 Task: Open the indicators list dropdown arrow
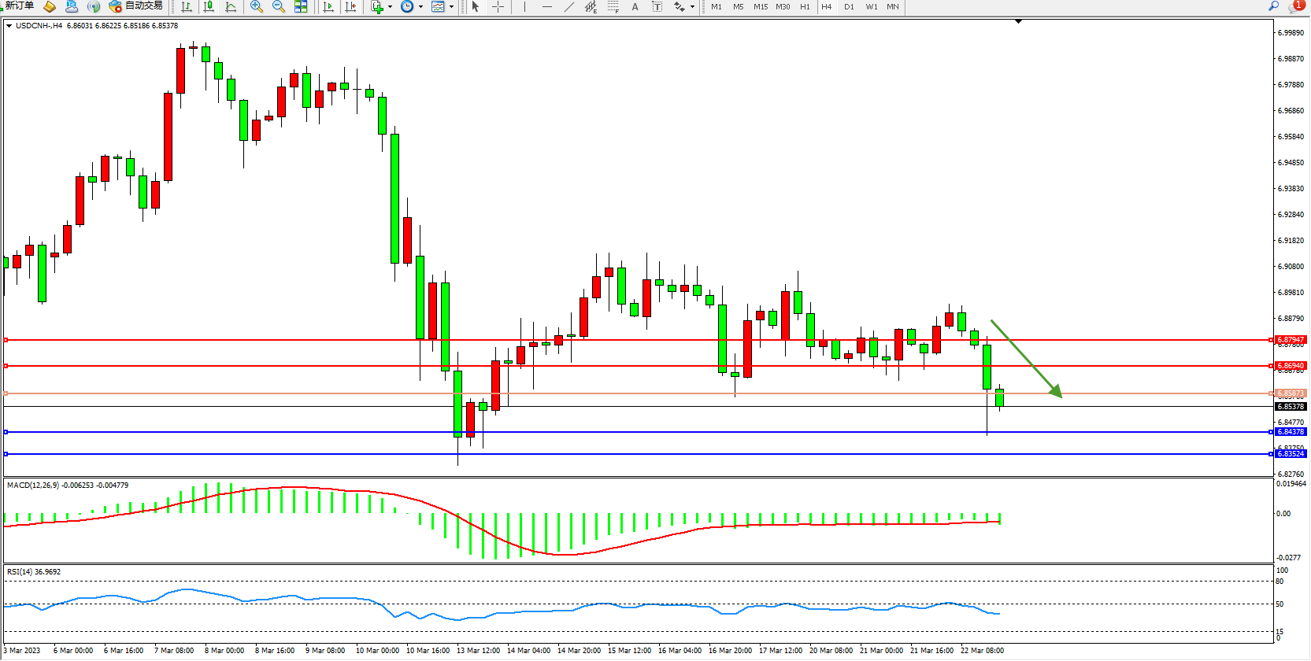tap(390, 6)
